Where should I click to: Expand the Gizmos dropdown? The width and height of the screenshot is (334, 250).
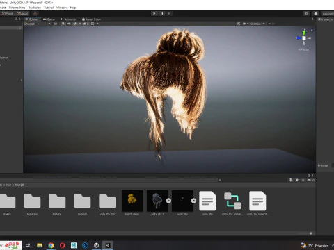click(257, 24)
